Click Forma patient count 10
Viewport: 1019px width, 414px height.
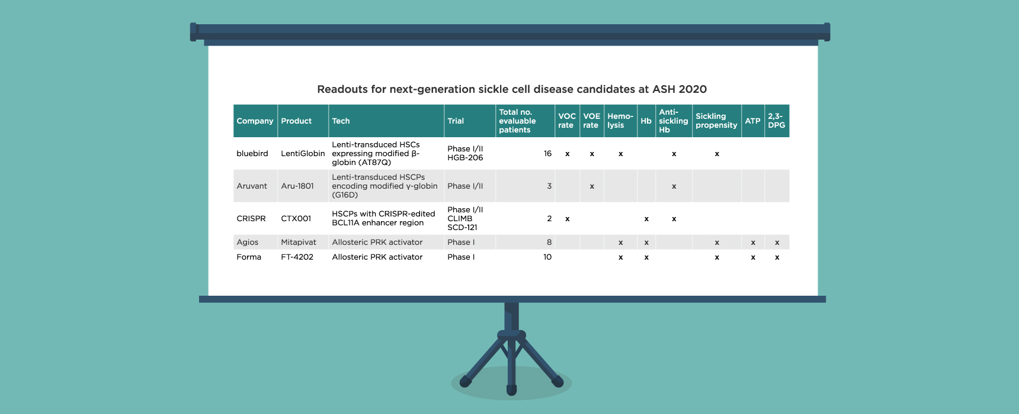[x=547, y=257]
